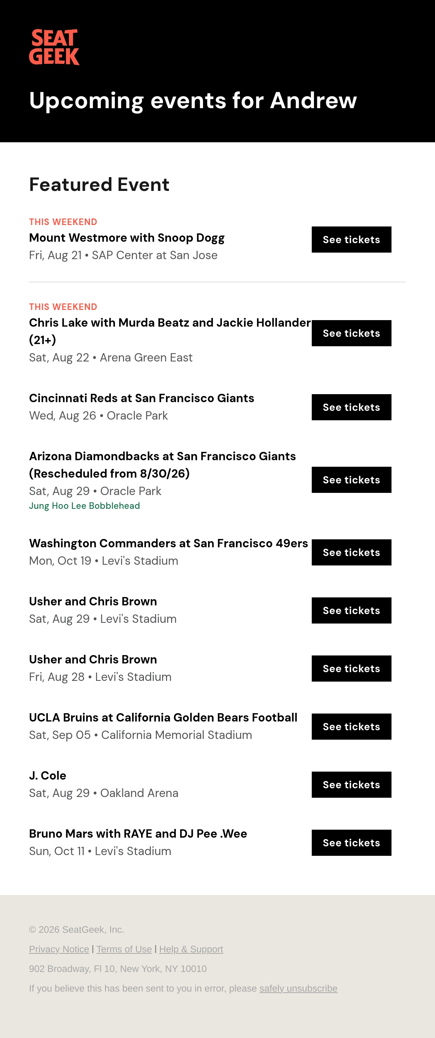Click the safely unsubscribe link

(x=299, y=988)
